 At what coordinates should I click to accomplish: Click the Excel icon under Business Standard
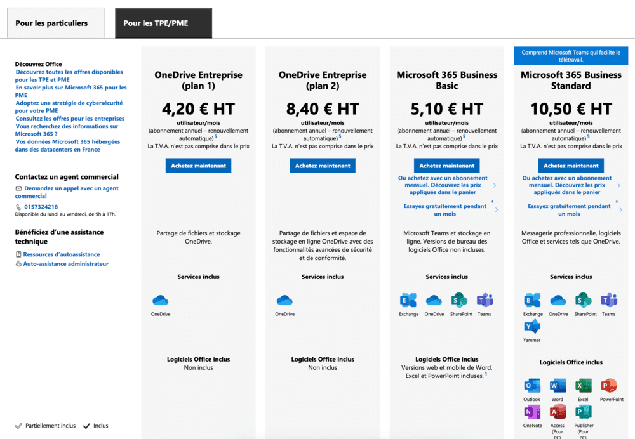pos(583,385)
